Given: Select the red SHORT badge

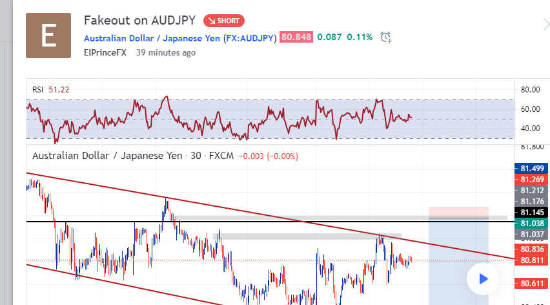Looking at the screenshot, I should pyautogui.click(x=224, y=21).
